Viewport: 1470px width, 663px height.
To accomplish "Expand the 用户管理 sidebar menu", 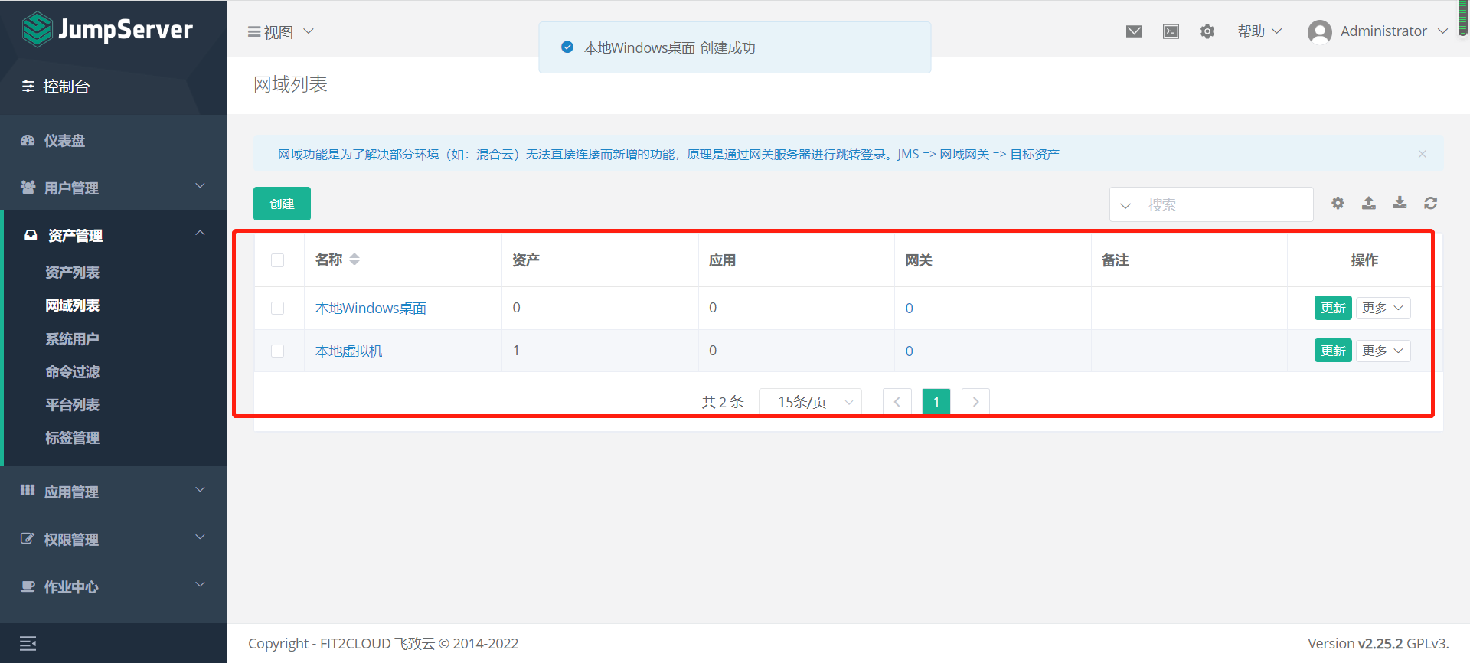I will tap(113, 188).
